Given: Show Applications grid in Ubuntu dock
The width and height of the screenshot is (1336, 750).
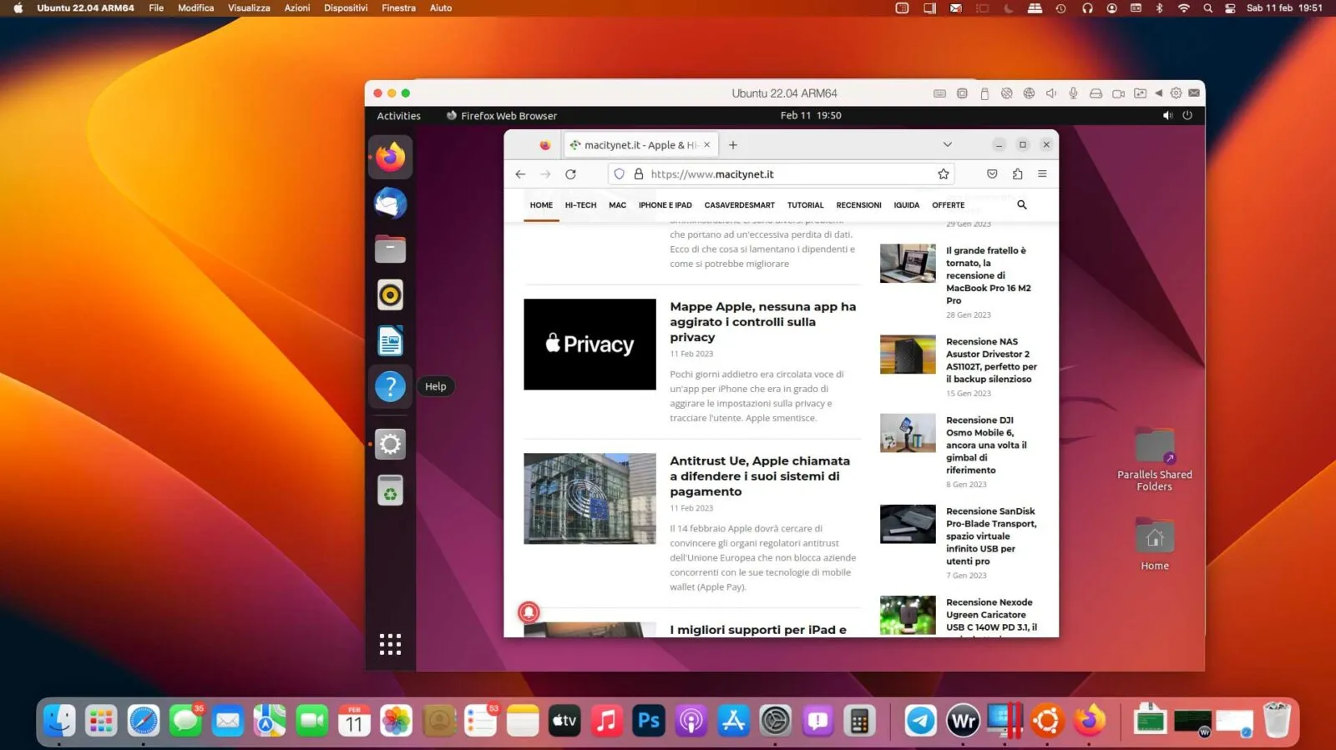Looking at the screenshot, I should click(390, 644).
